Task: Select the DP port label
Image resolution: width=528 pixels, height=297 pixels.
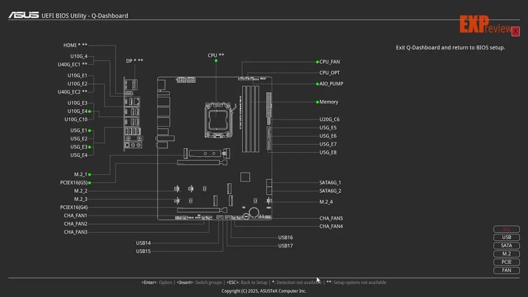Action: click(x=135, y=61)
